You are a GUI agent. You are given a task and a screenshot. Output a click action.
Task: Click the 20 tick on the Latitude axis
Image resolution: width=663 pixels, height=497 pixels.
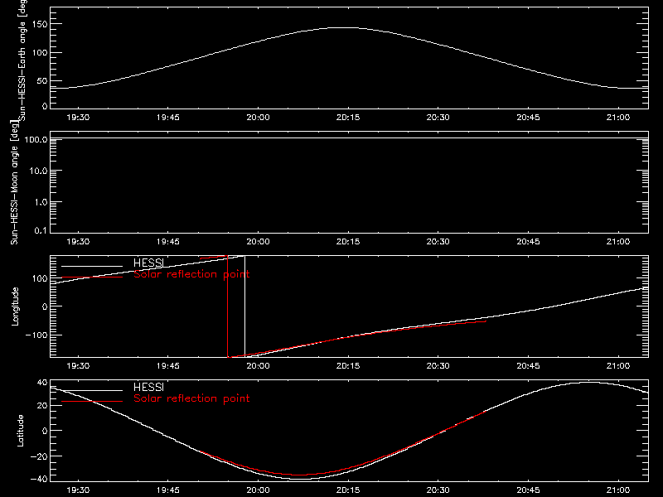coord(42,406)
